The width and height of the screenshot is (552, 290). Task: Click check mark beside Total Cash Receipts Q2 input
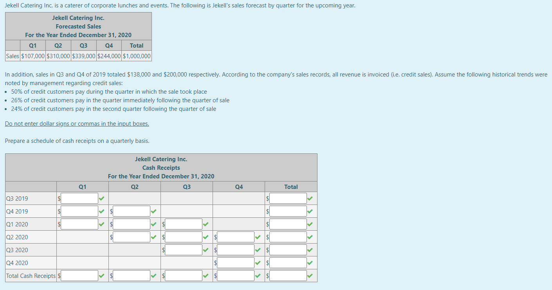[153, 276]
